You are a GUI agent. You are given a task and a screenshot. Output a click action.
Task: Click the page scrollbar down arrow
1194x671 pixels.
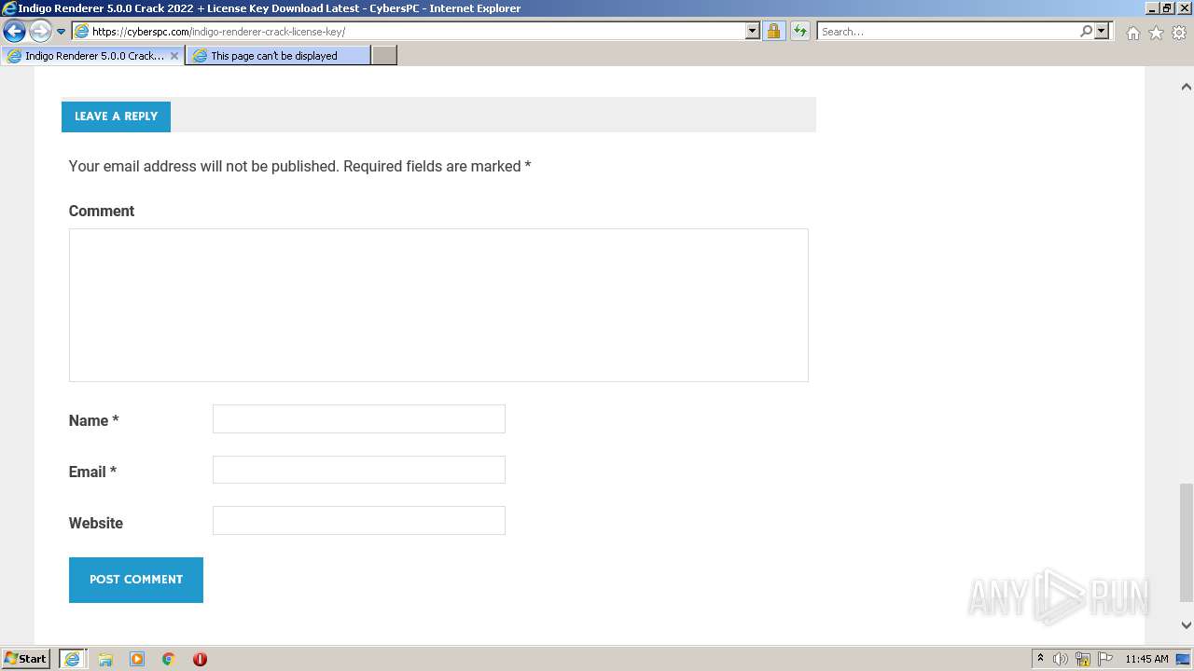(1186, 625)
